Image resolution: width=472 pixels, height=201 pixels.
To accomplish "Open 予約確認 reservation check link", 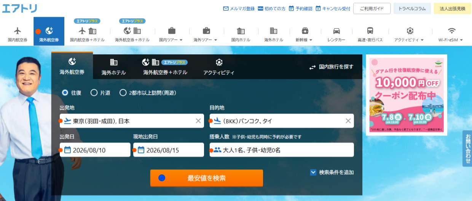I will click(x=300, y=8).
